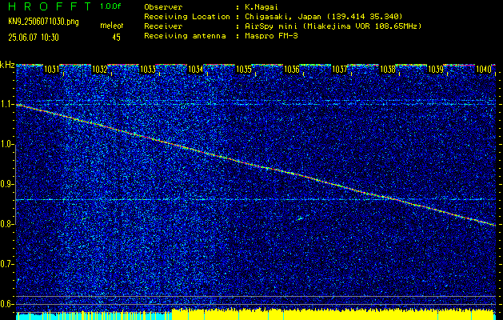503x320 pixels.
Task: Click the Receiver field label
Action: 163,26
